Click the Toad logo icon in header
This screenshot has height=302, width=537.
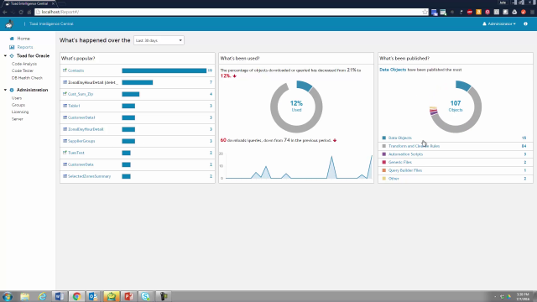tap(9, 24)
